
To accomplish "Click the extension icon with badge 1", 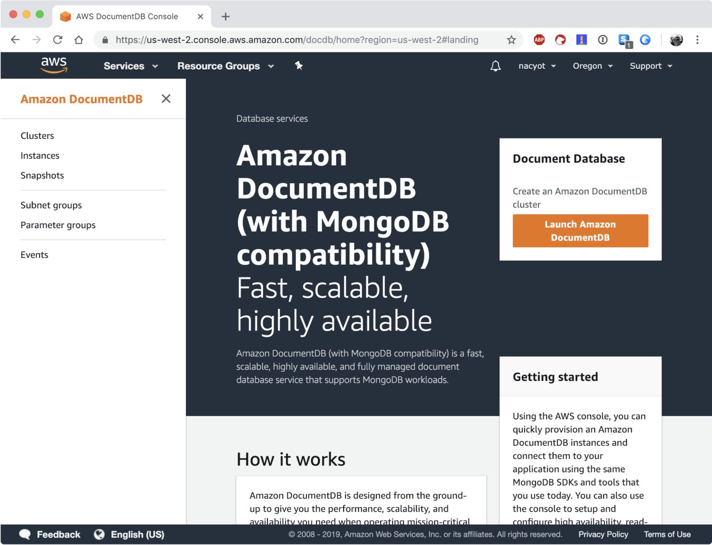I will 625,41.
